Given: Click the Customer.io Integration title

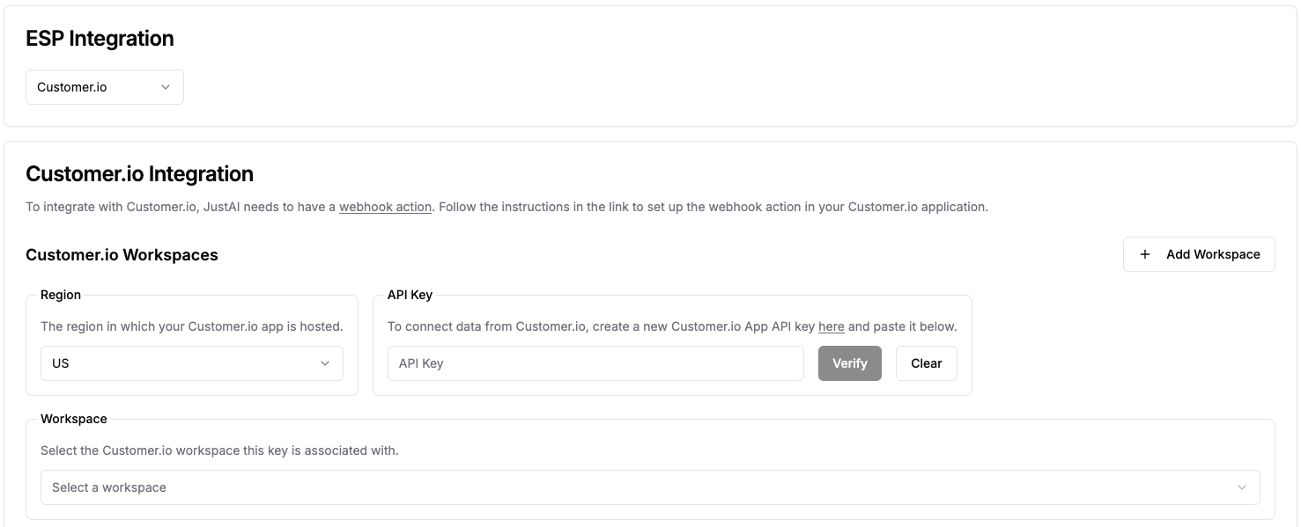Looking at the screenshot, I should point(139,173).
